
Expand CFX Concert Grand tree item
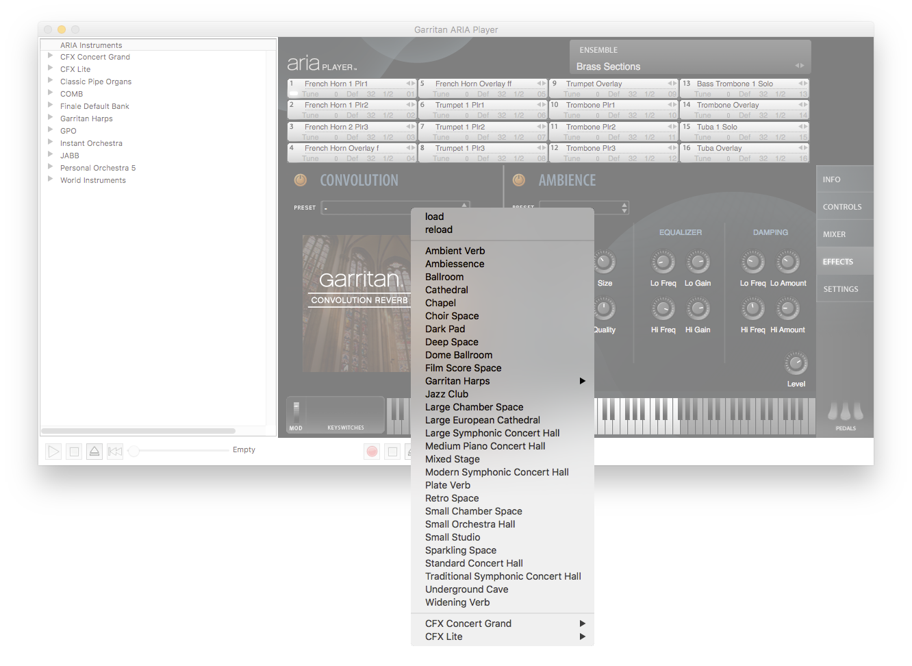50,56
